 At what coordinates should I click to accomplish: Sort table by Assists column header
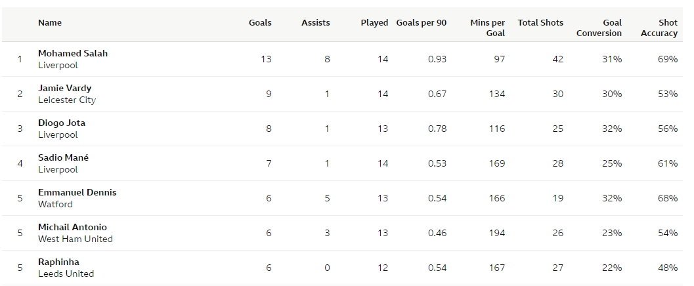(316, 22)
